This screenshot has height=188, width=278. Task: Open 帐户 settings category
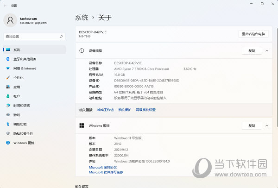(x=35, y=96)
